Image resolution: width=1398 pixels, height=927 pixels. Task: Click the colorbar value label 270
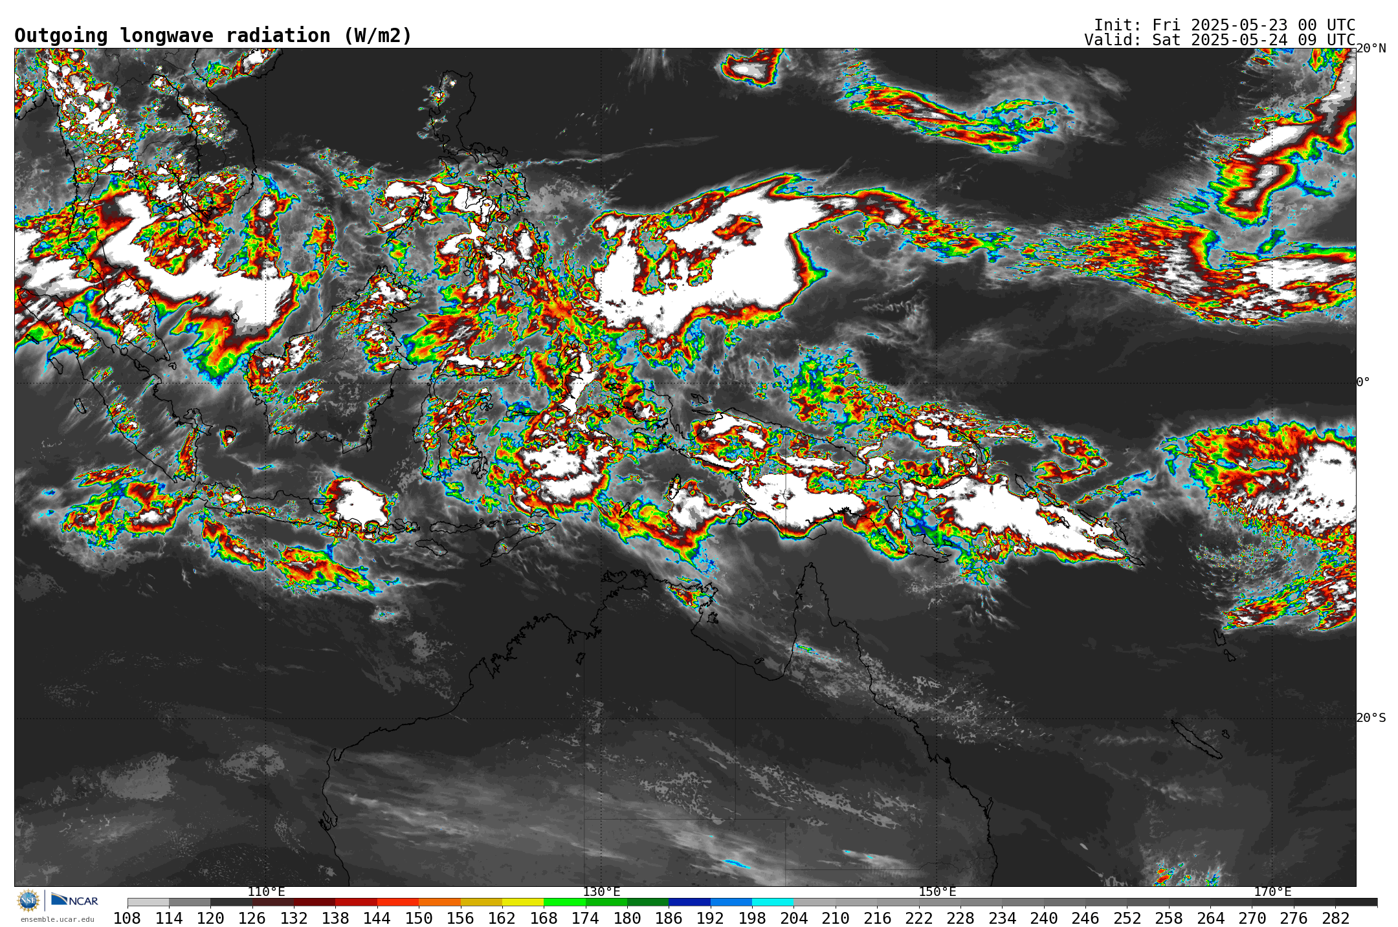(1252, 918)
